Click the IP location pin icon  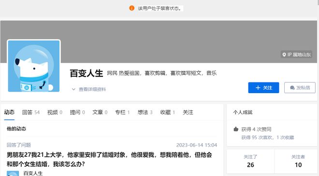[x=284, y=54]
